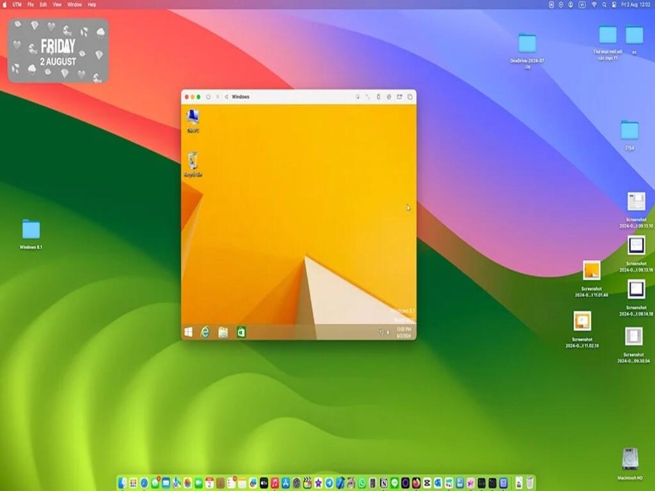Open File Explorer in the Windows taskbar
The image size is (655, 491).
click(223, 332)
